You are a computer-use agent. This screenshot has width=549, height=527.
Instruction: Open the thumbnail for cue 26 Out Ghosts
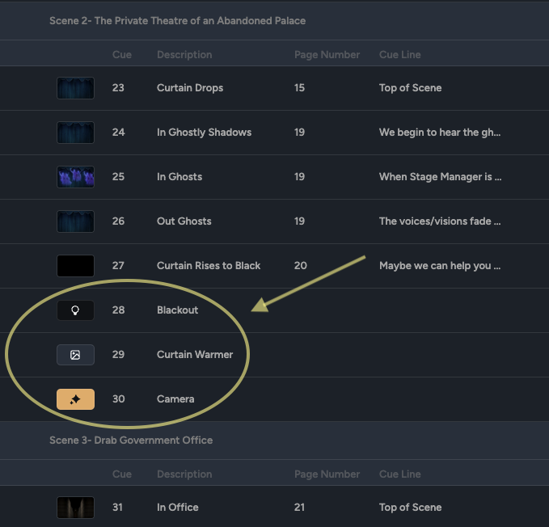click(x=75, y=221)
